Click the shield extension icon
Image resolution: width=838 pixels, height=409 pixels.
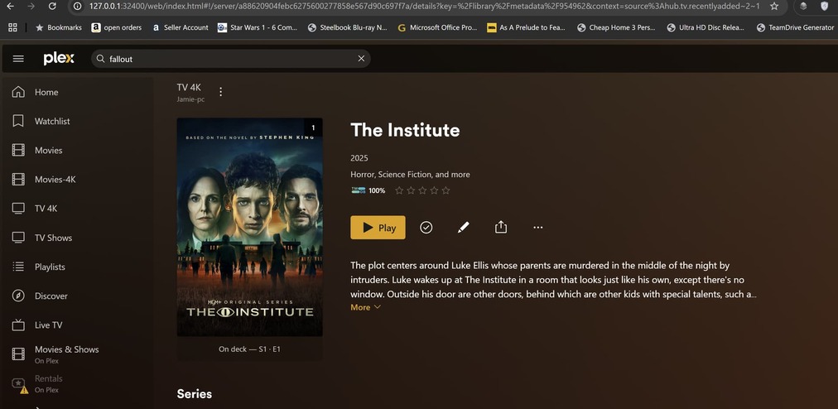824,6
